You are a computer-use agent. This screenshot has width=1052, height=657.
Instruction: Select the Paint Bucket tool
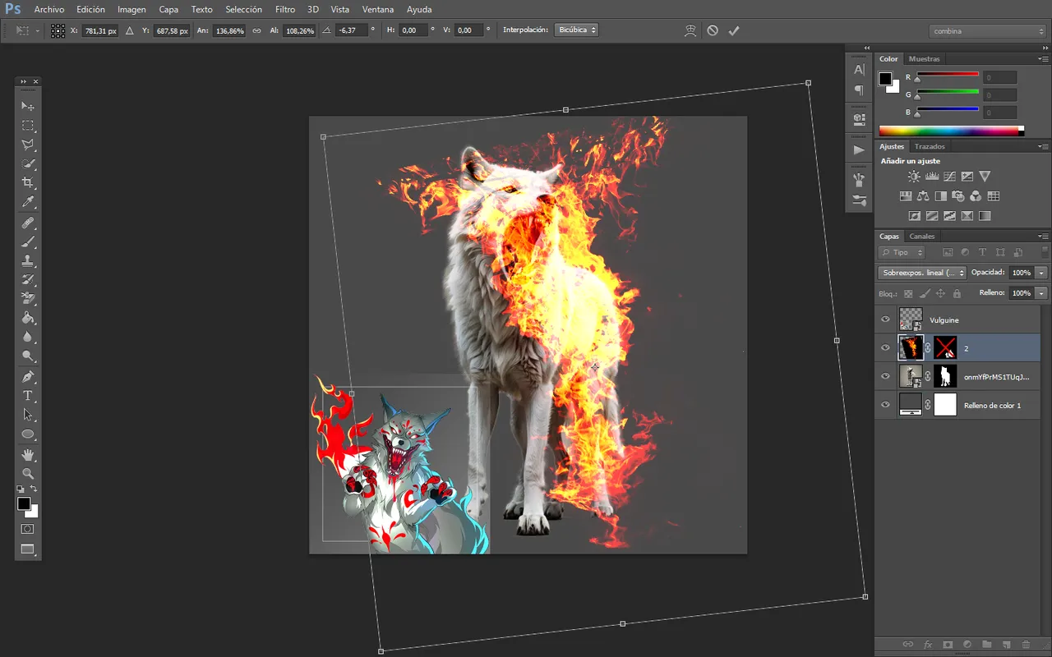coord(28,318)
